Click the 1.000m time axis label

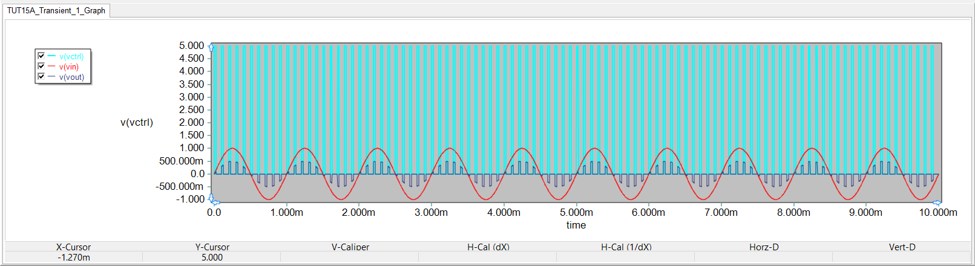[287, 212]
